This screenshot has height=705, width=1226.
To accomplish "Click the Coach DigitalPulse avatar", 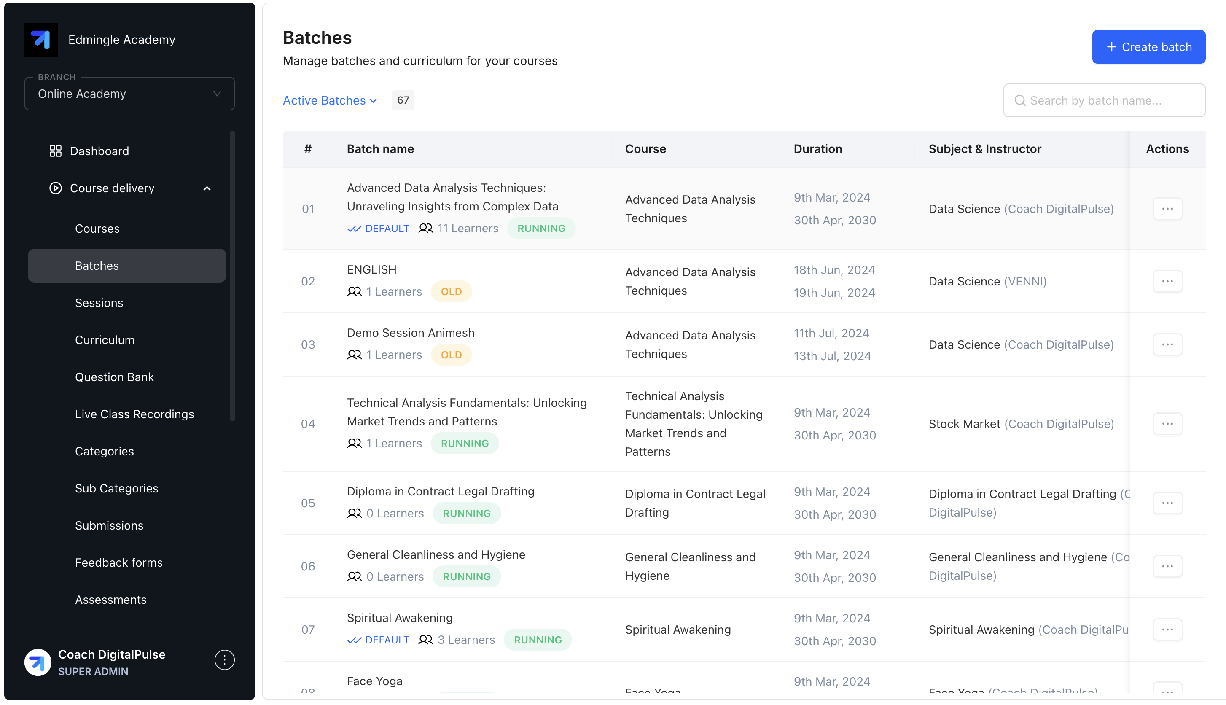I will [x=38, y=662].
